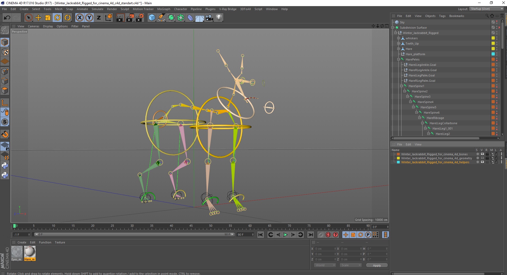Image resolution: width=507 pixels, height=275 pixels.
Task: Switch to Polygons mode
Action: 5,91
